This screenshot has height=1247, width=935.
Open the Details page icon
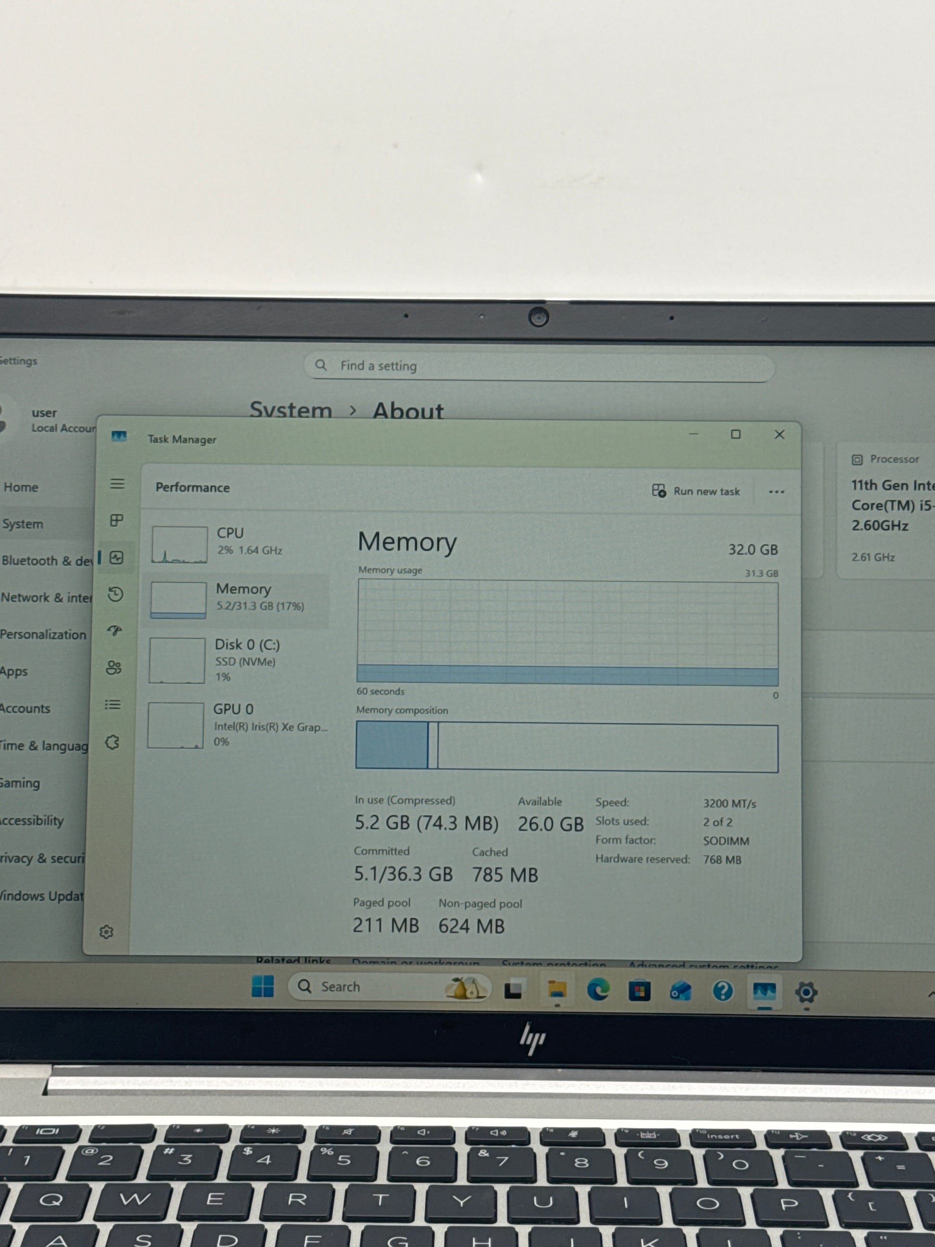[x=113, y=704]
